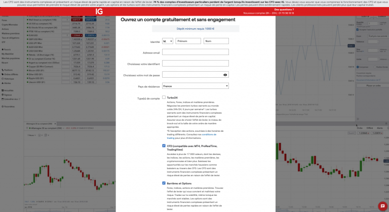Screen dimensions: 389x212
Task: Click the Choisissez votre identifiant field
Action: (x=196, y=64)
